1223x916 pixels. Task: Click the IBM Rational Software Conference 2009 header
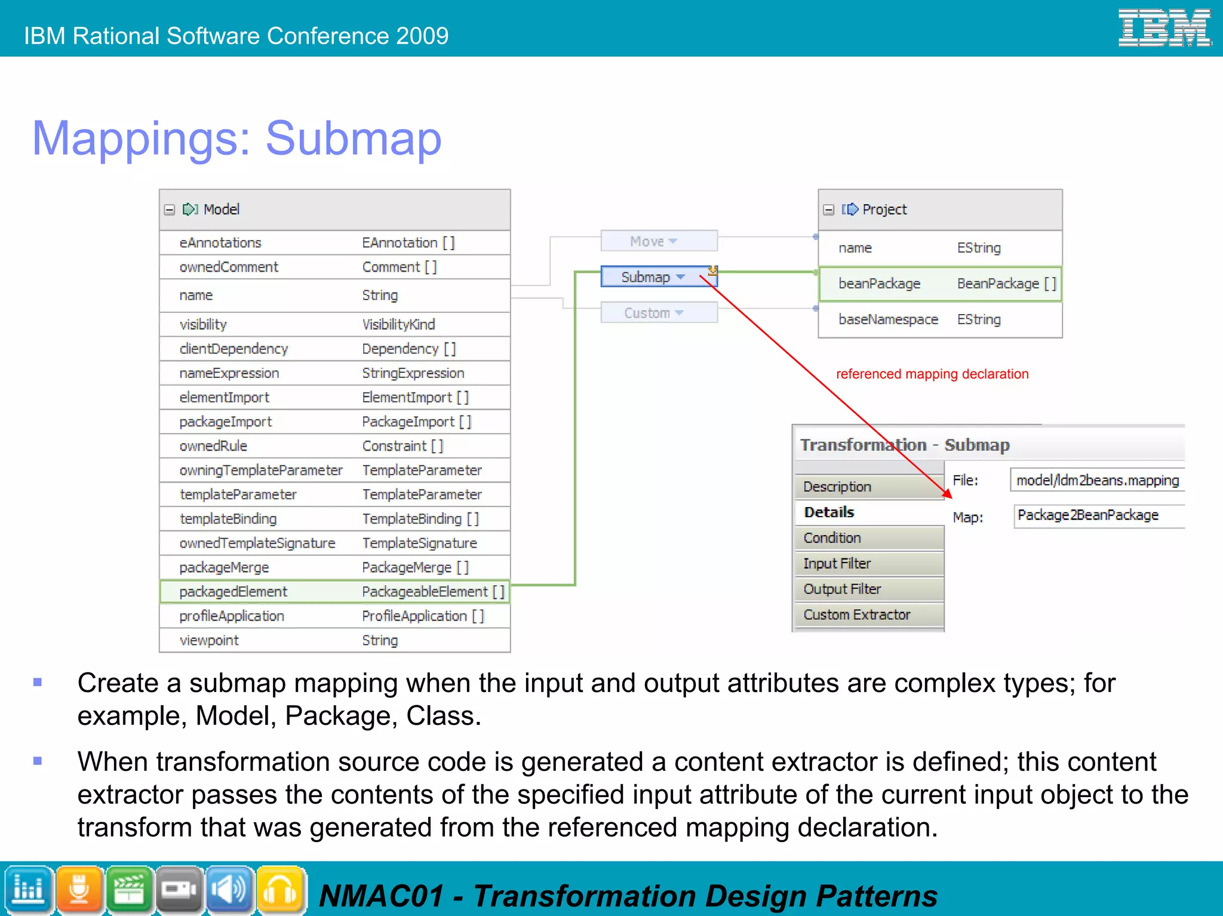(236, 36)
